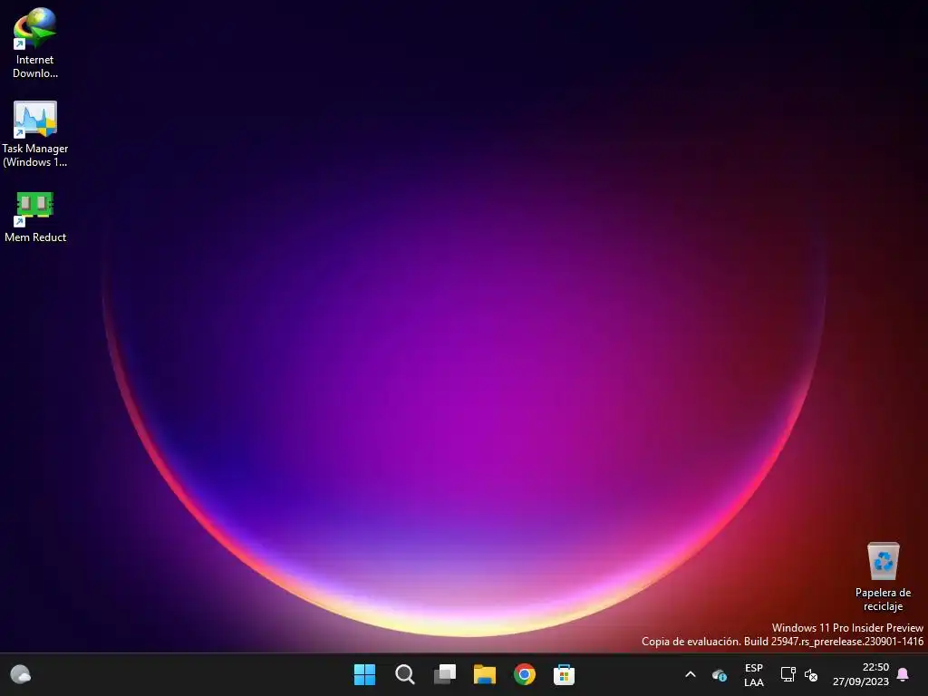Open taskbar Search magnifier
This screenshot has width=928, height=696.
(405, 674)
